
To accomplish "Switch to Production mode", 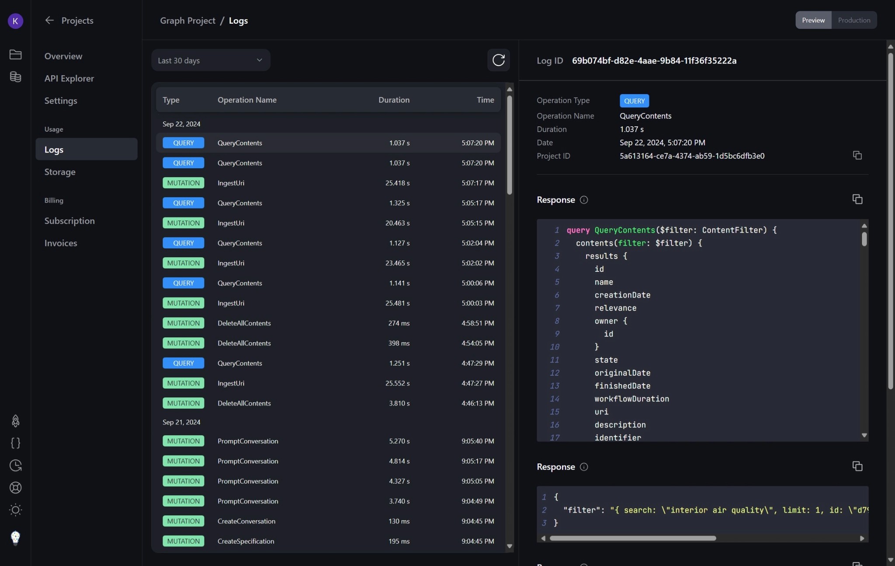I will (x=853, y=20).
